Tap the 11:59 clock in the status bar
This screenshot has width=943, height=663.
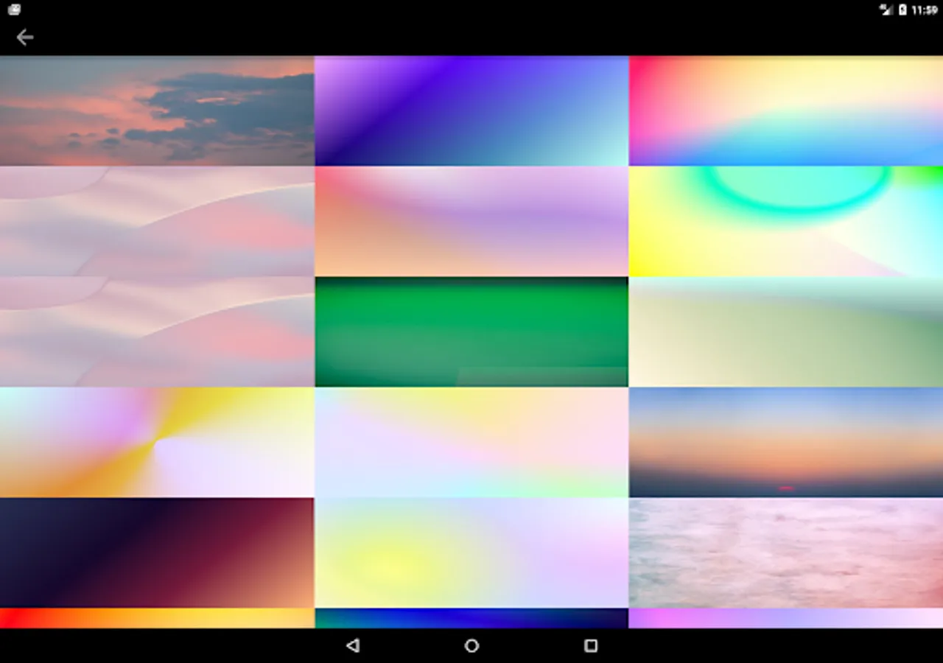(925, 10)
